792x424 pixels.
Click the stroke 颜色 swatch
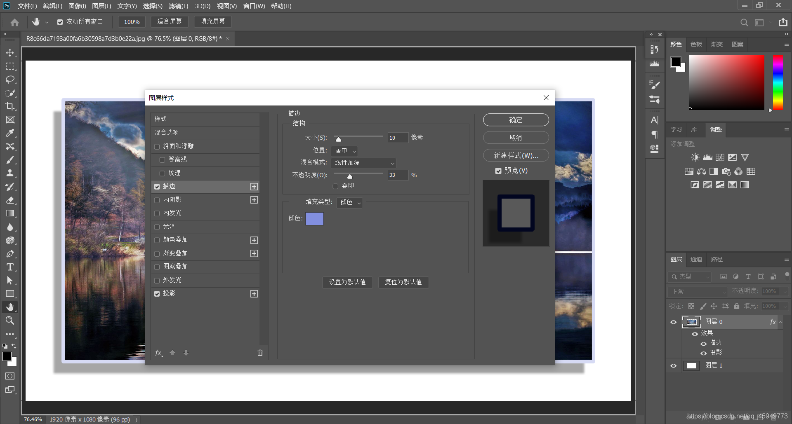tap(314, 219)
